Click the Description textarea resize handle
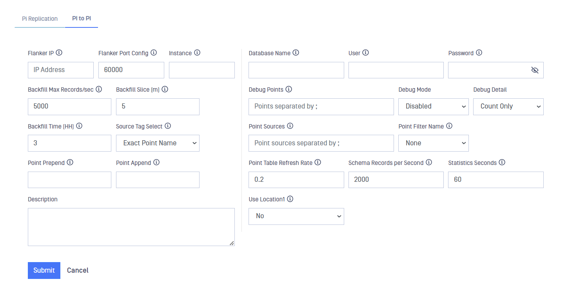 232,243
